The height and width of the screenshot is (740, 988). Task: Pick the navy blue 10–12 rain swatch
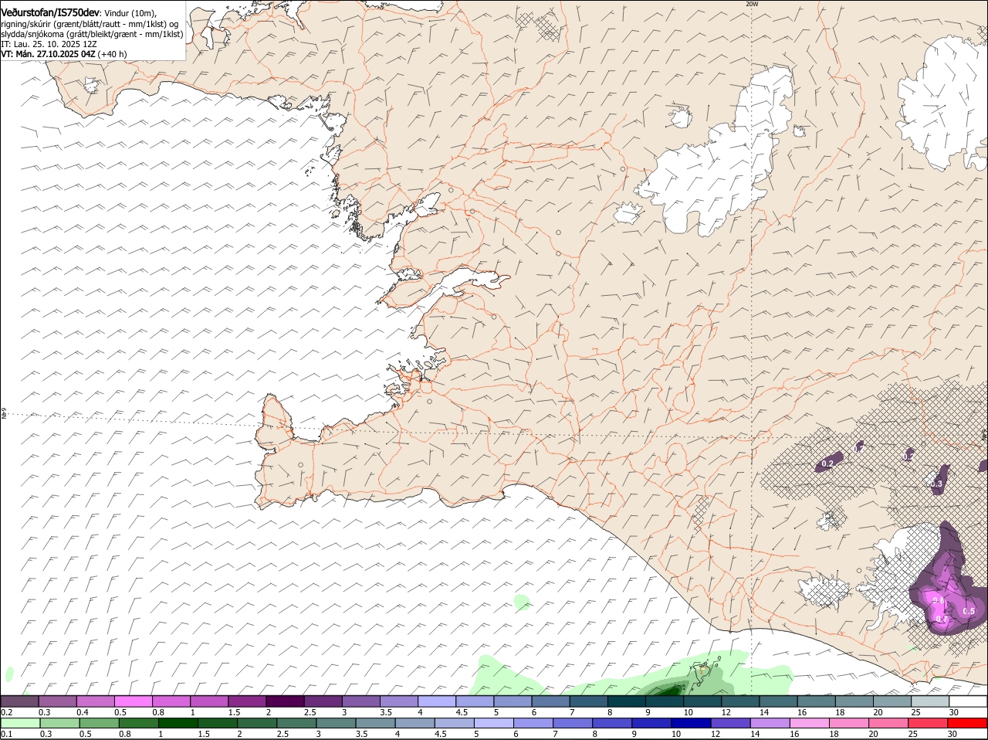[691, 723]
